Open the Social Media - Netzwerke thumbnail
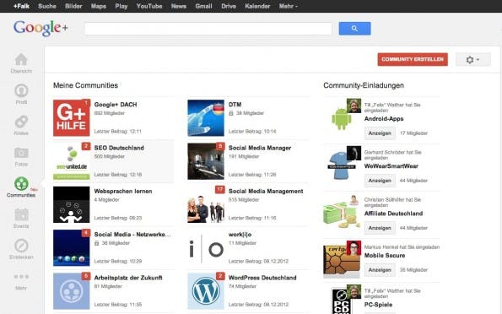The width and height of the screenshot is (502, 314). point(72,247)
